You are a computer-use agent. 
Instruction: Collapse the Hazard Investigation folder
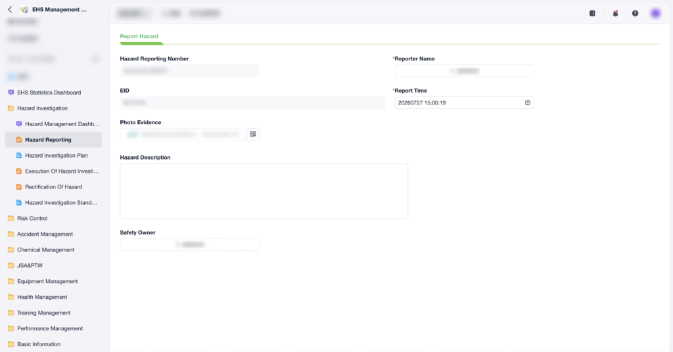(42, 108)
